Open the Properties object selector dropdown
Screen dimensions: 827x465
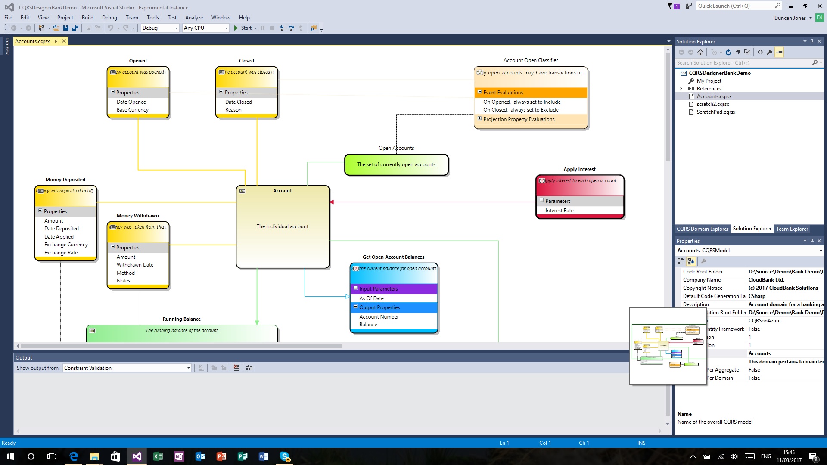[821, 251]
